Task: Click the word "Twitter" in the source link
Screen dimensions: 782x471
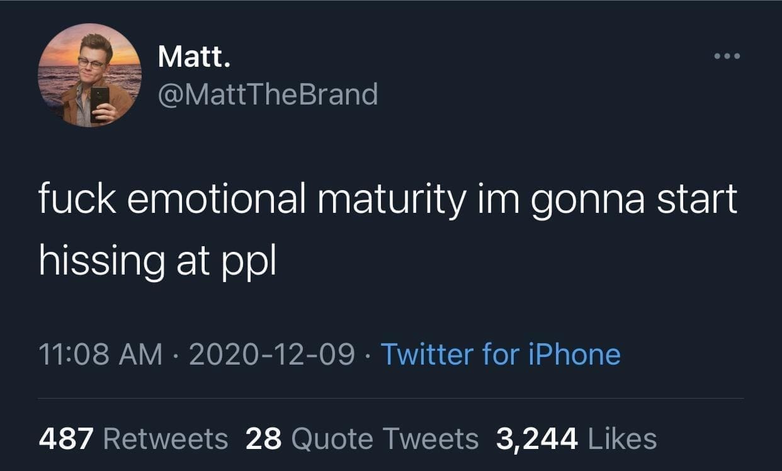Action: (x=426, y=354)
